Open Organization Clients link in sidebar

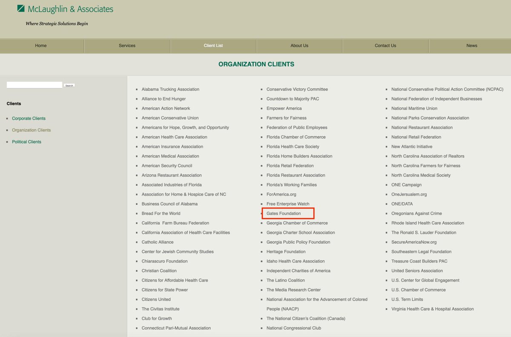(31, 130)
